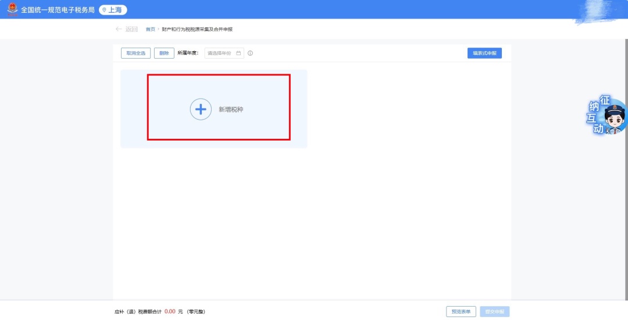Image resolution: width=628 pixels, height=320 pixels.
Task: Click the tax bureau emblem logo
Action: (12, 9)
